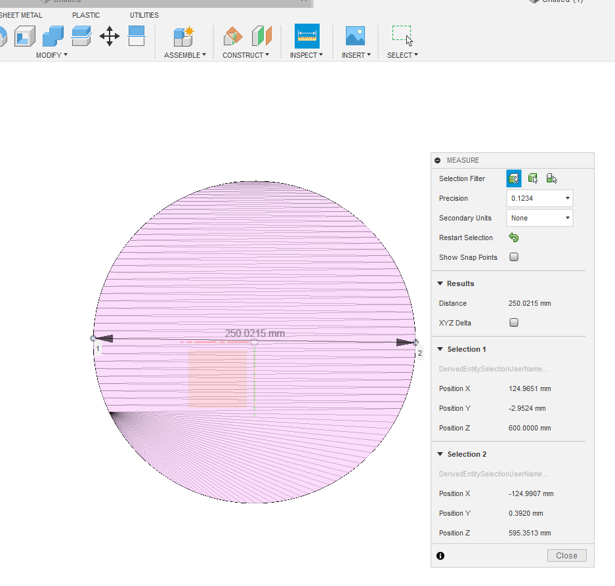Switch to the SHEET METAL tab
The height and width of the screenshot is (586, 615).
click(x=22, y=14)
